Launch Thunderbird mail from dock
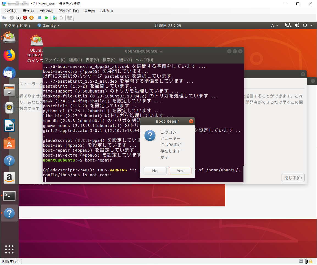 point(9,73)
